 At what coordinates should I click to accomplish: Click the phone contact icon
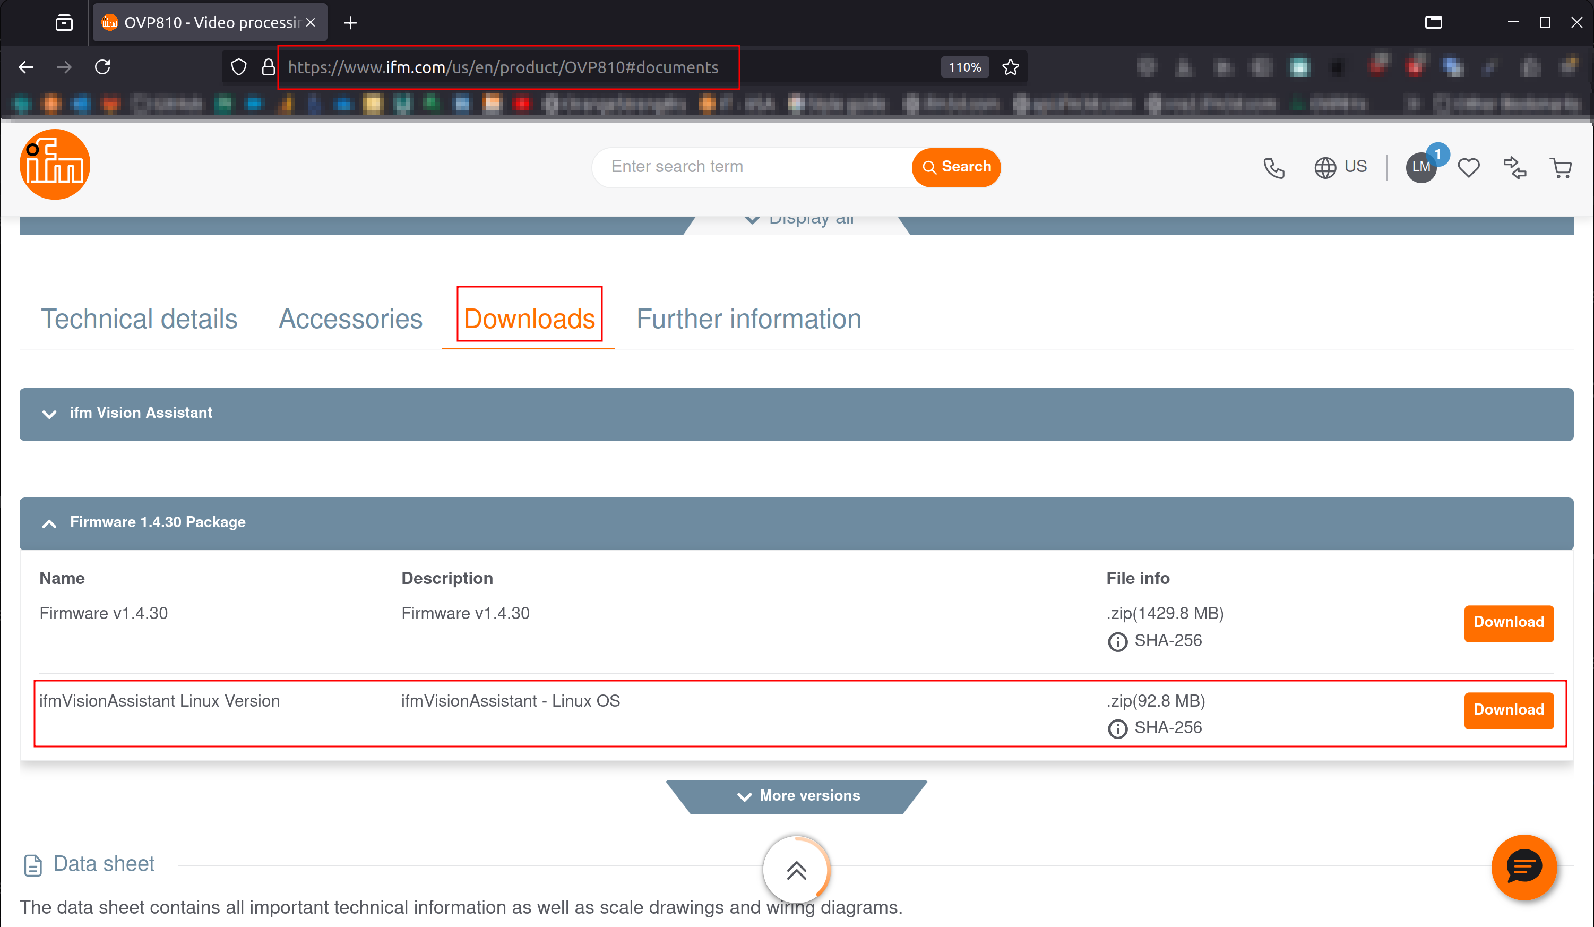[x=1274, y=168]
